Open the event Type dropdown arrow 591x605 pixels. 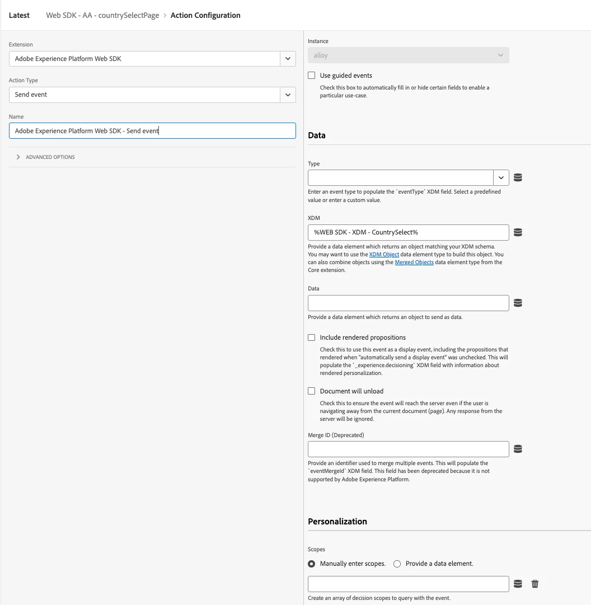click(501, 178)
